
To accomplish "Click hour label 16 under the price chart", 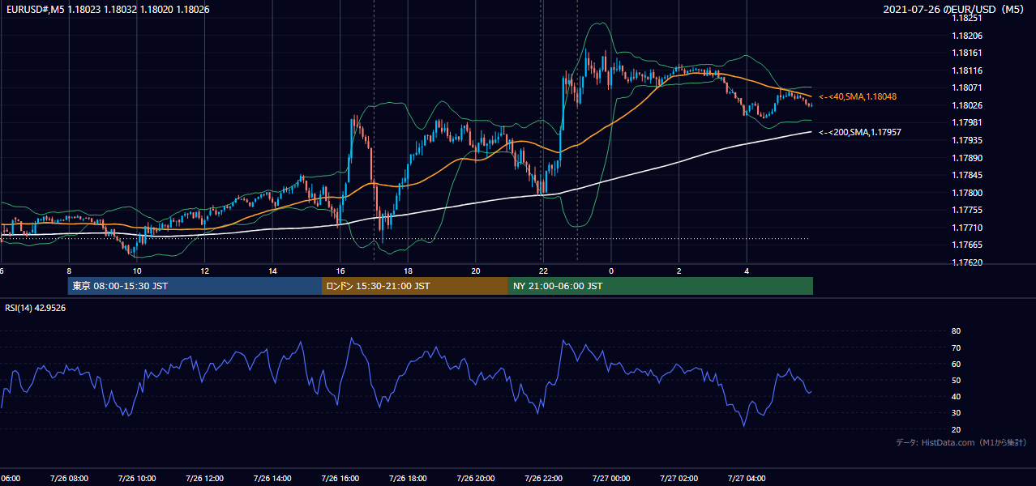I will (340, 271).
